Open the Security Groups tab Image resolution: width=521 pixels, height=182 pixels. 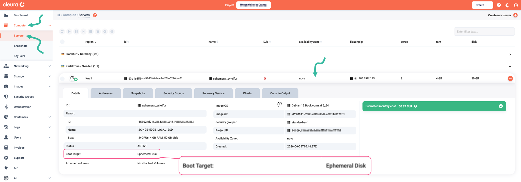coord(174,93)
